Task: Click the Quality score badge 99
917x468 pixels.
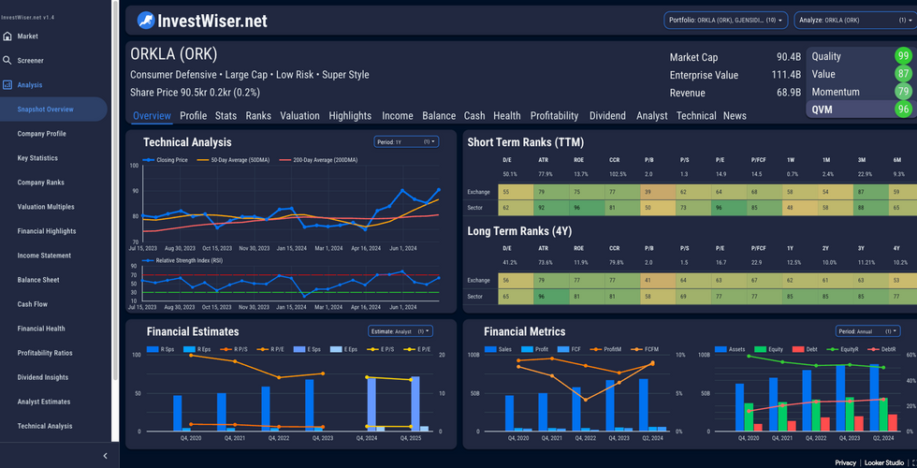Action: coord(904,56)
